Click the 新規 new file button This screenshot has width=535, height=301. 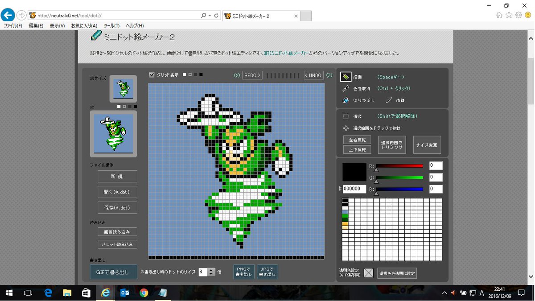[x=117, y=176]
